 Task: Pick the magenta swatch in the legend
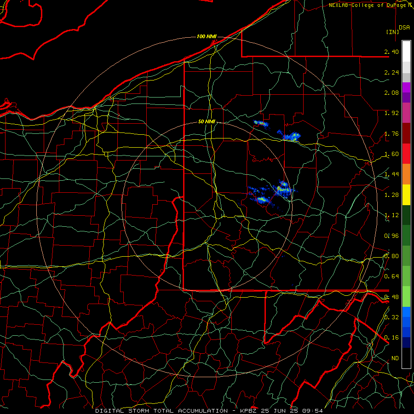coord(406,113)
